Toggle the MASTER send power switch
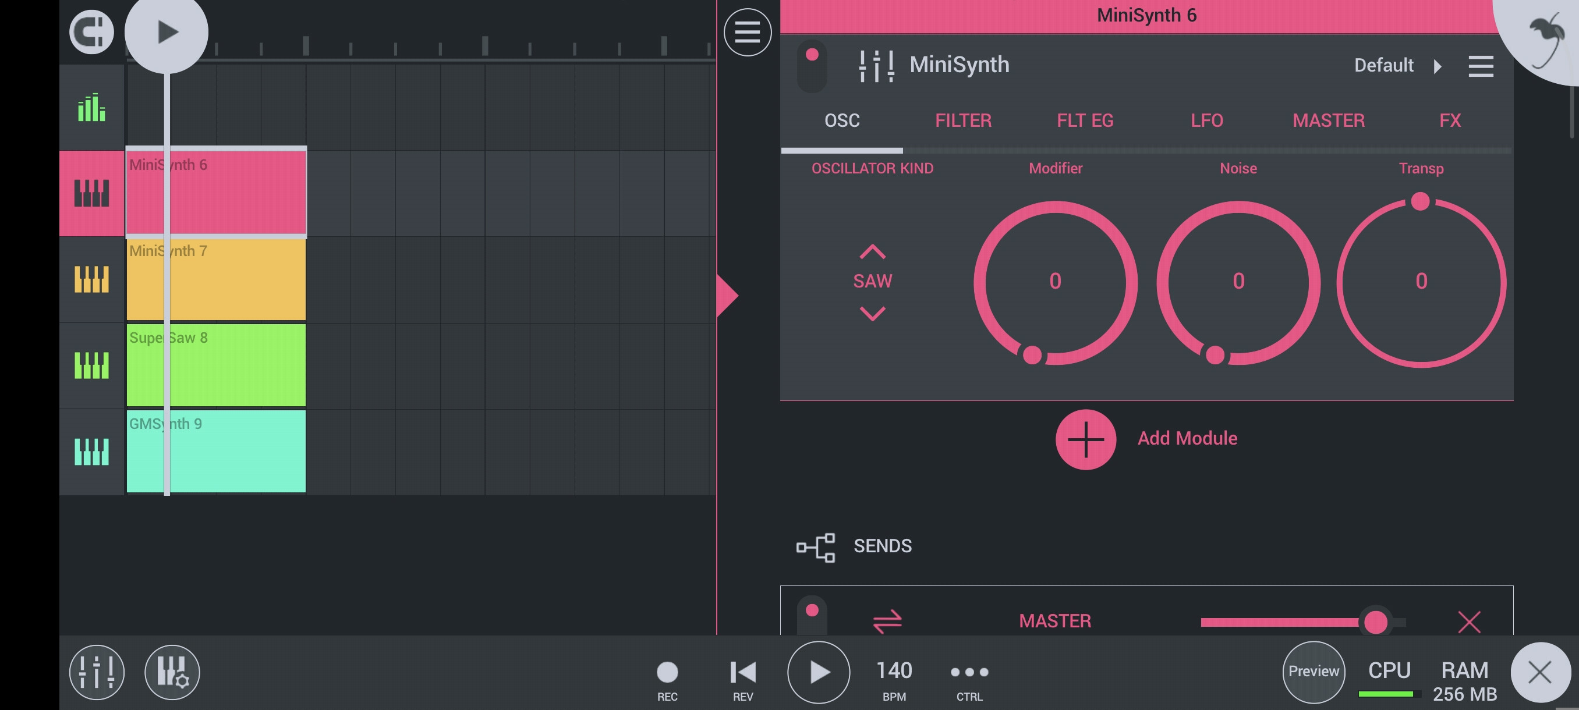Screen dimensions: 1579x710 pyautogui.click(x=812, y=616)
